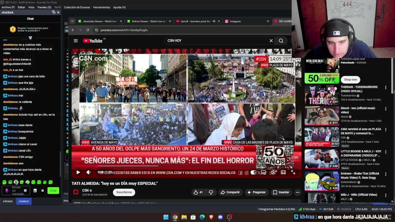Open more actions ellipsis under video
The image size is (395, 222).
(x=297, y=192)
